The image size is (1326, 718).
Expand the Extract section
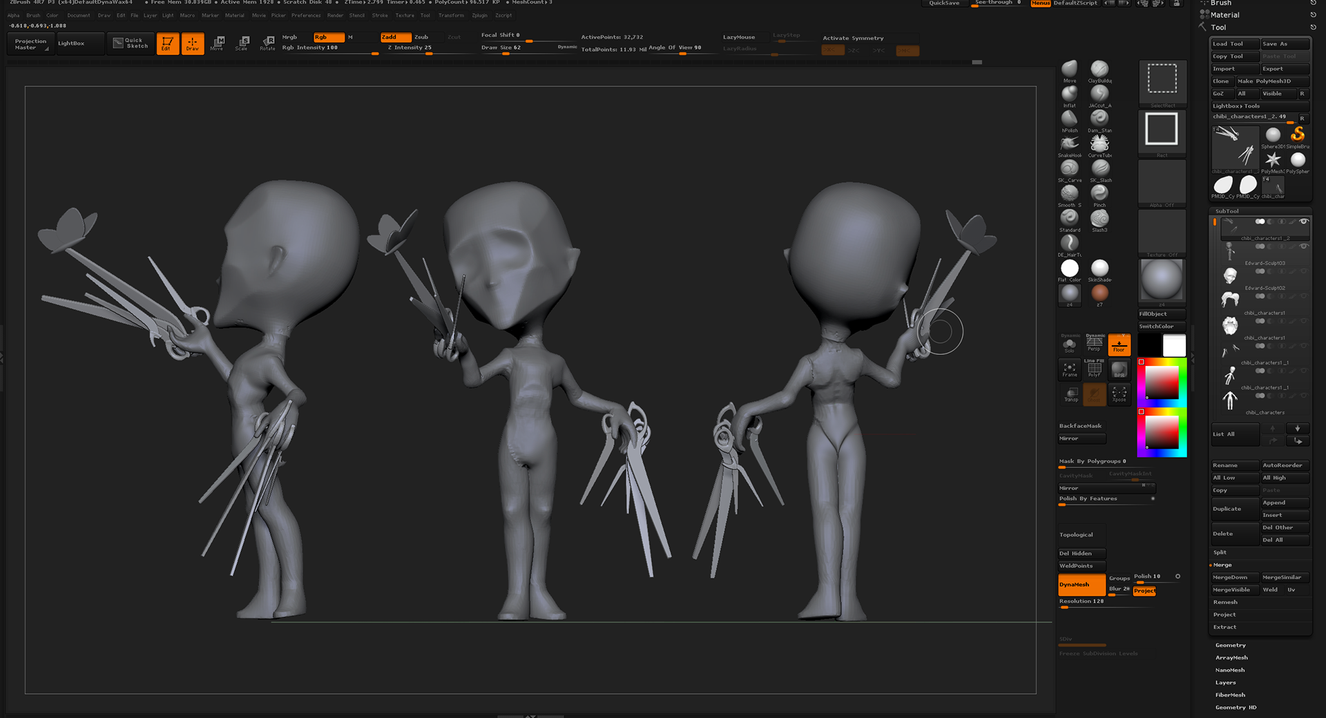[x=1225, y=627]
